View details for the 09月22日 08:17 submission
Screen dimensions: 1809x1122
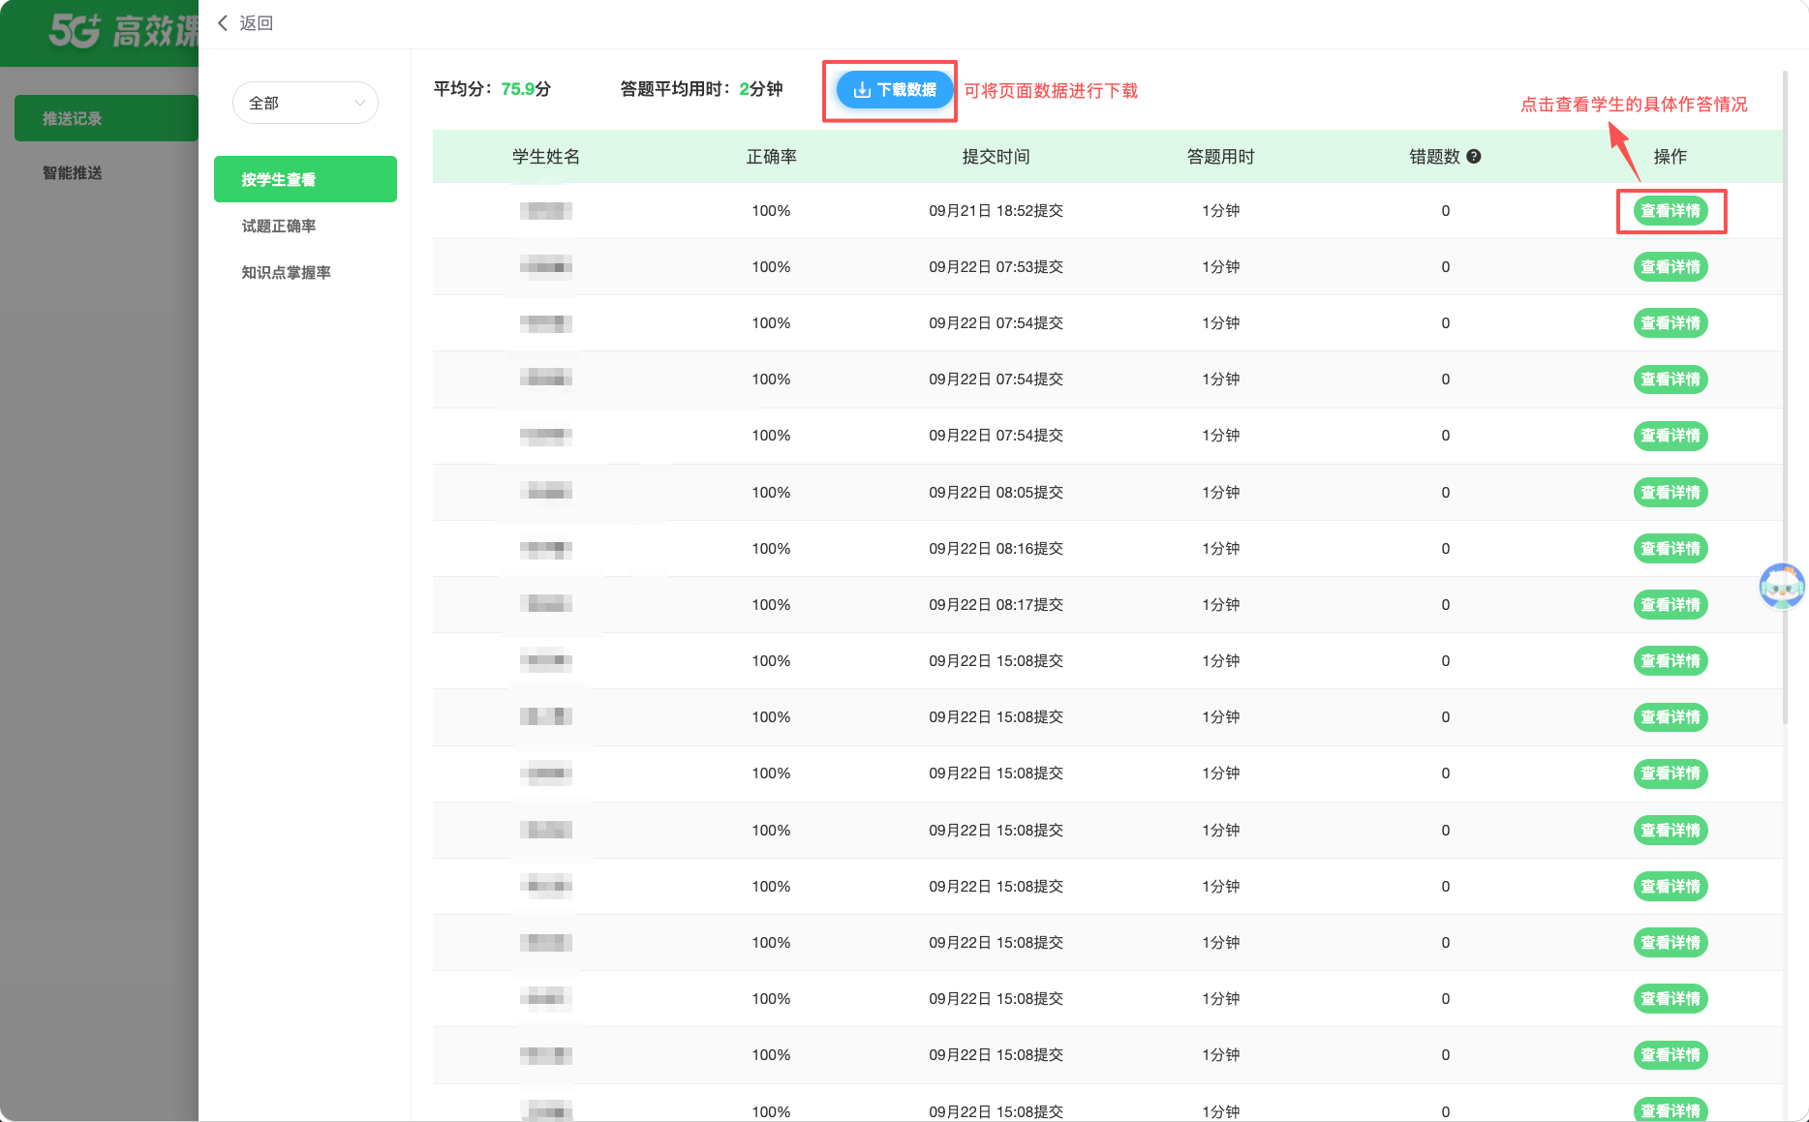(1671, 605)
